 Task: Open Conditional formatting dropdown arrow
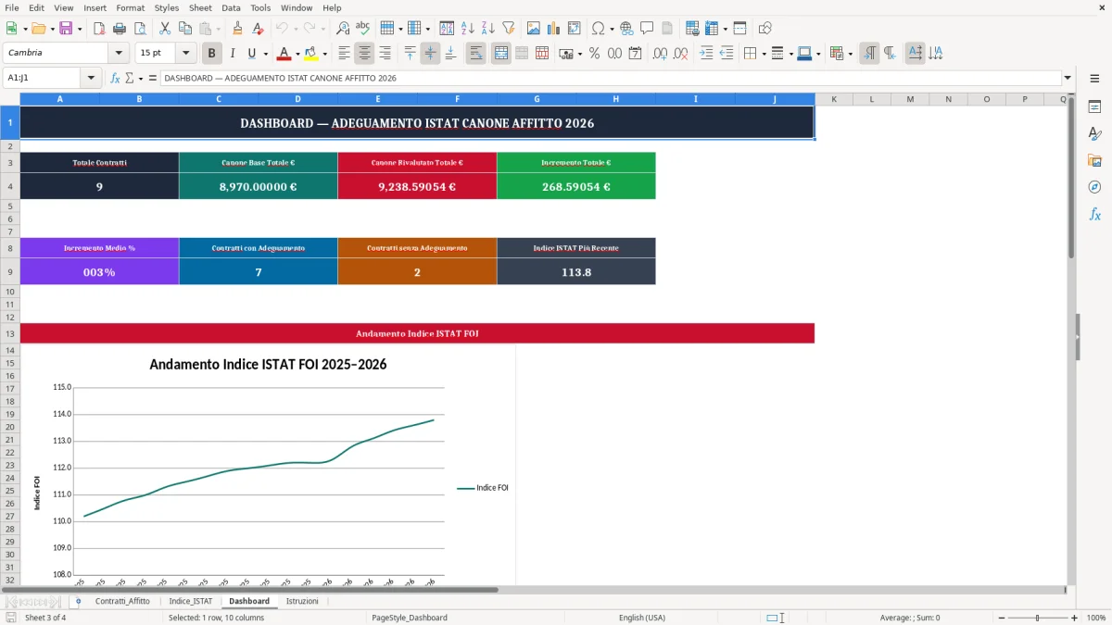(850, 54)
